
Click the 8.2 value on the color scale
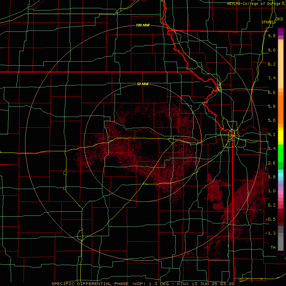click(272, 64)
